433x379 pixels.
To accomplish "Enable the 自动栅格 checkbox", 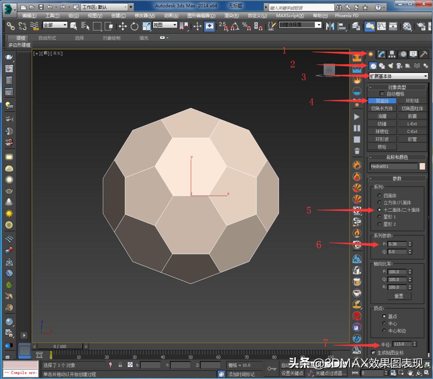I will tap(382, 94).
